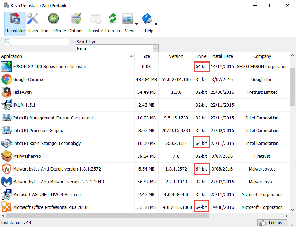Click Firetrust Limited company cell

pos(262,92)
